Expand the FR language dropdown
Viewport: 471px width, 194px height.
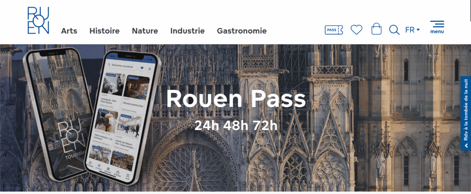pos(413,30)
